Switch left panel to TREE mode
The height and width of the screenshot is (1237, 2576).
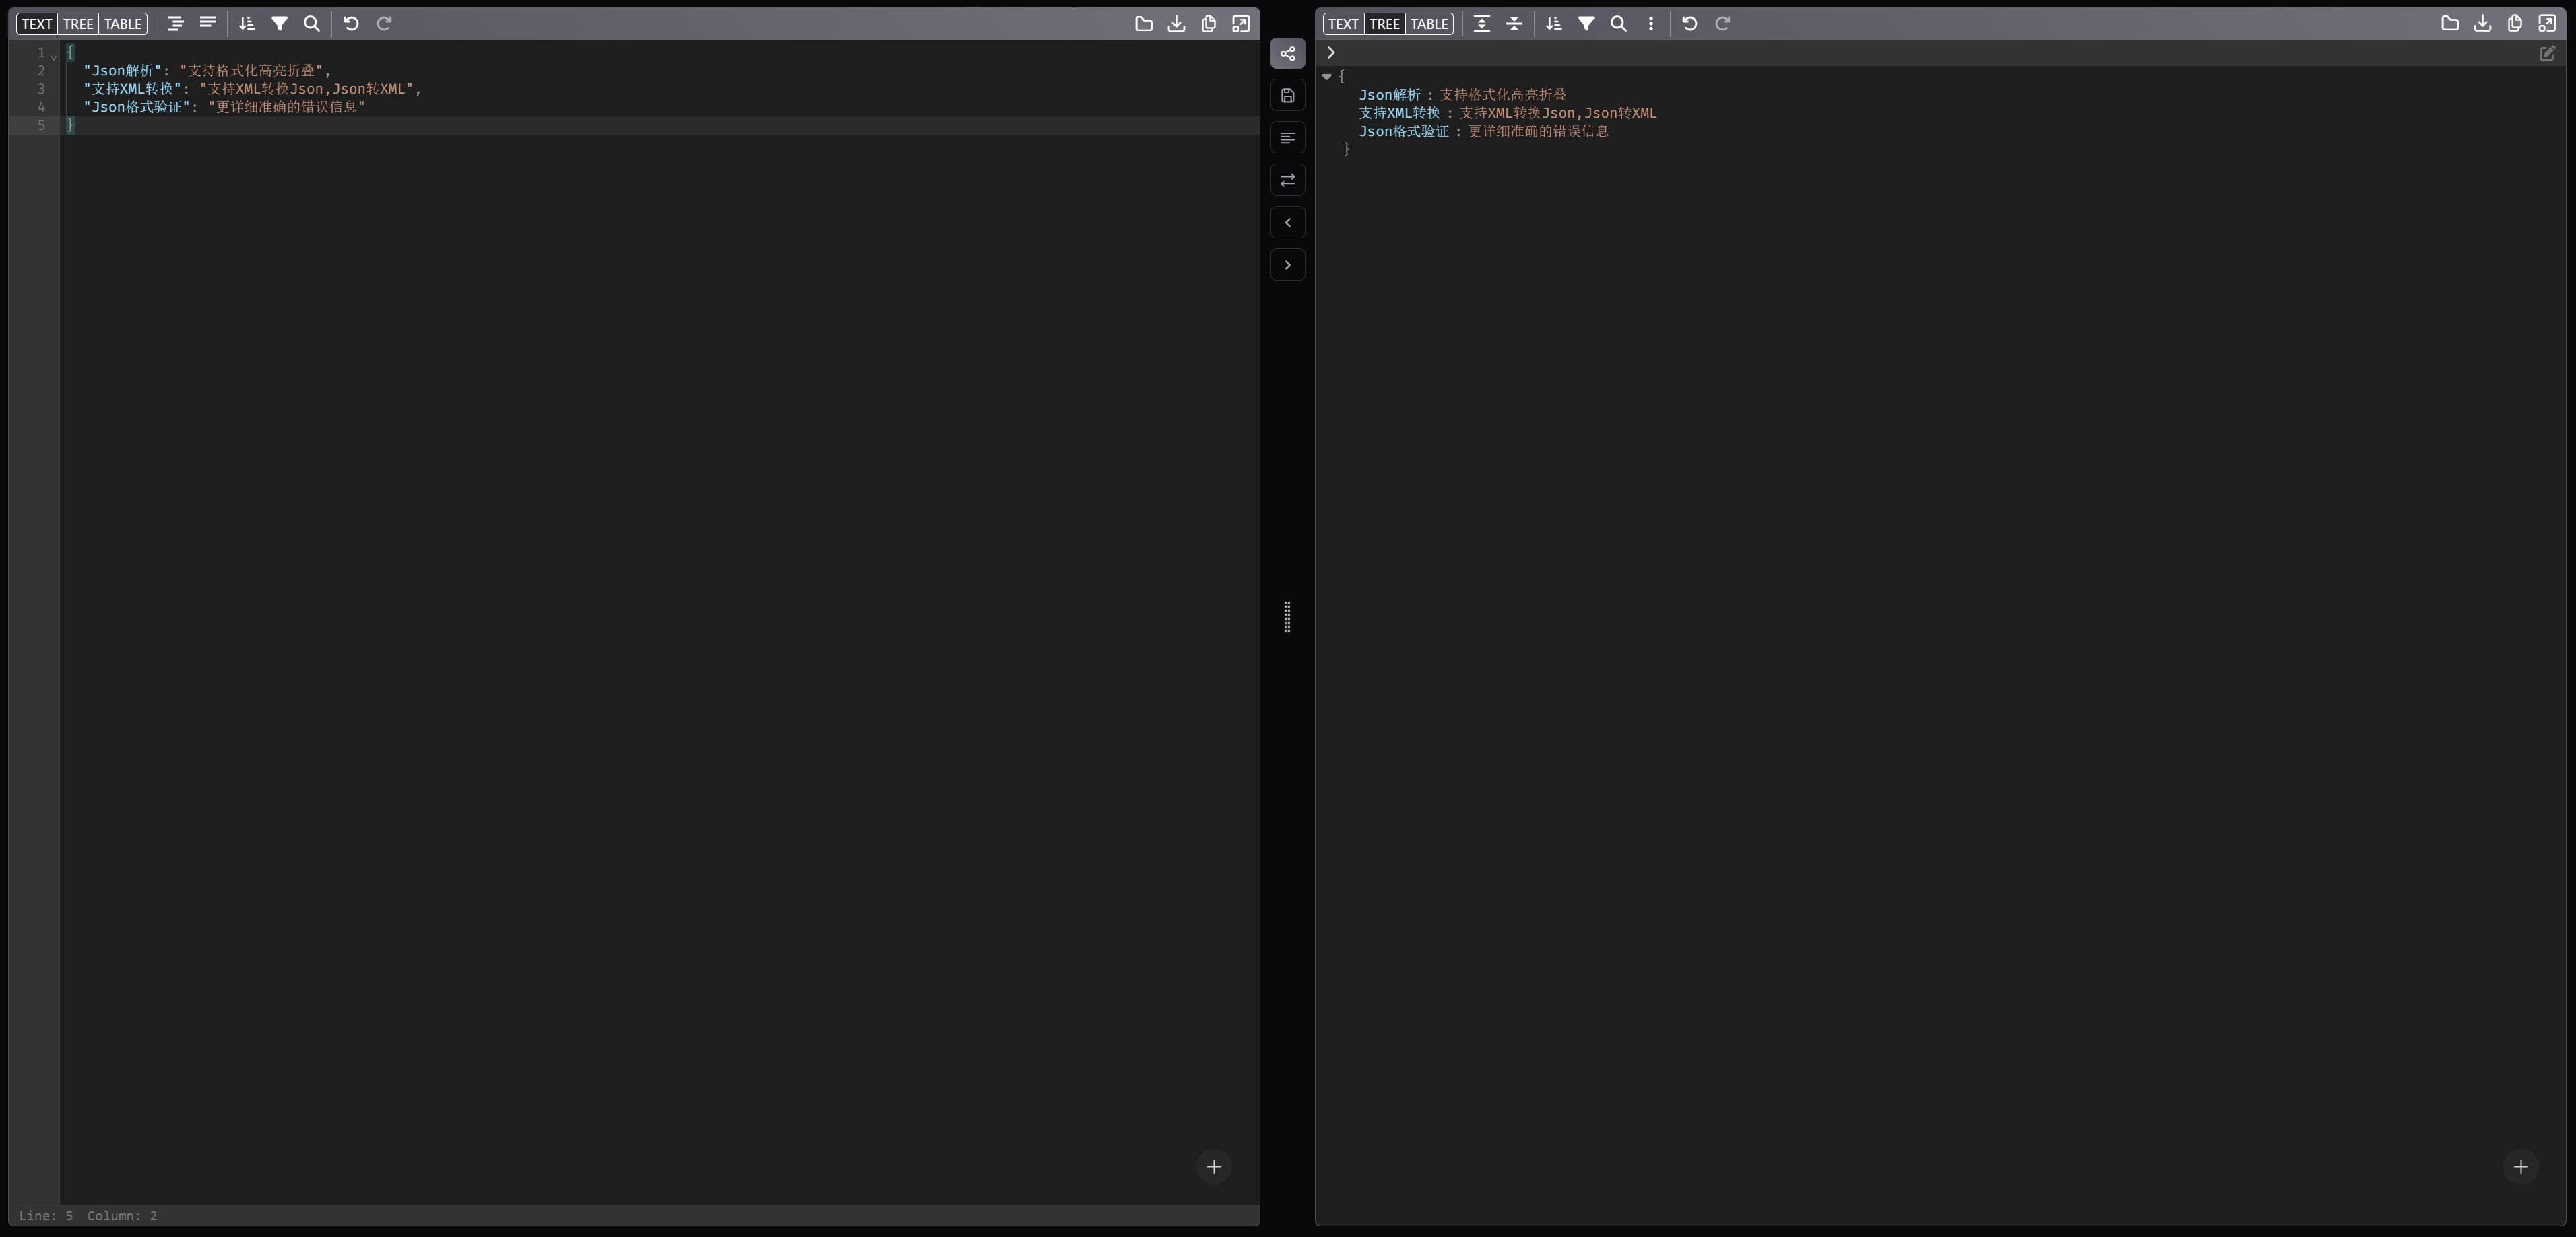[x=78, y=24]
